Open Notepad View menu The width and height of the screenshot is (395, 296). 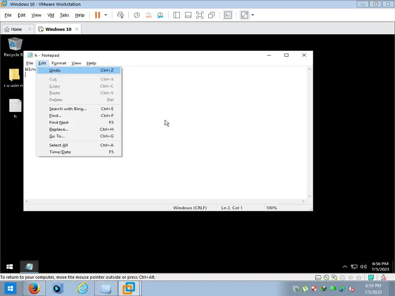coord(76,63)
